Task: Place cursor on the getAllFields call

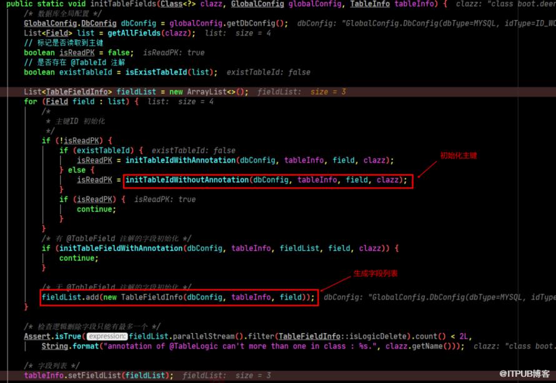Action: (134, 33)
